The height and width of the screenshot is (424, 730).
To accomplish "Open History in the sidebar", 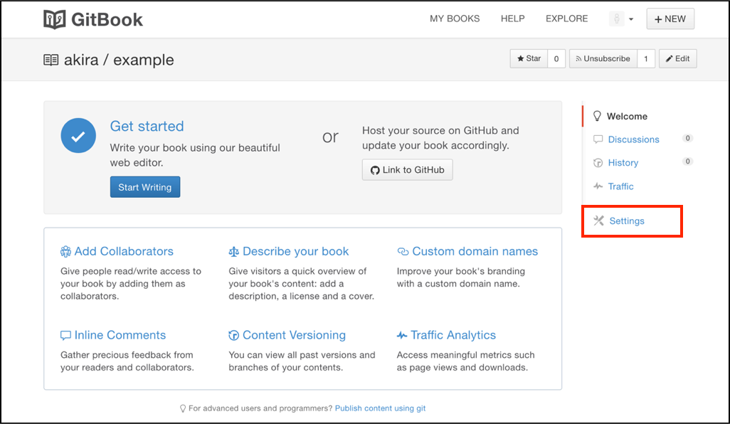I will [x=623, y=162].
